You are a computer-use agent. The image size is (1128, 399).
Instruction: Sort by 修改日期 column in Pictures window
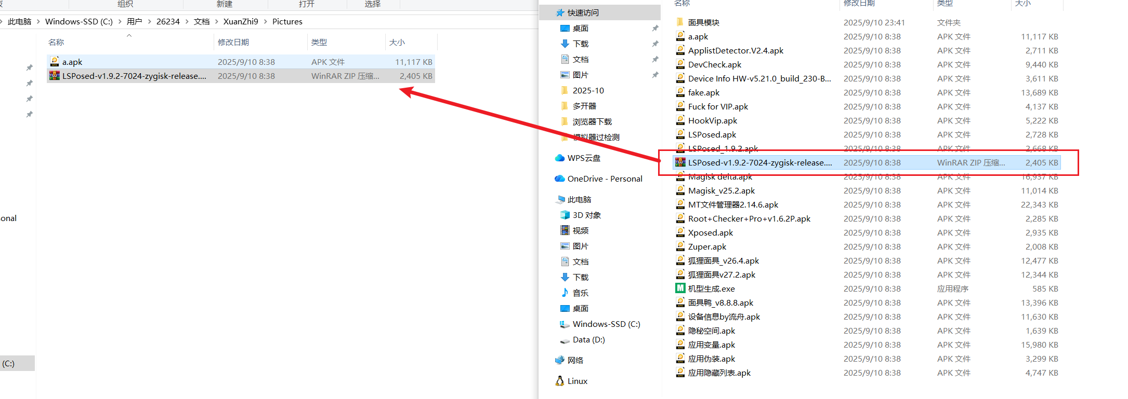click(x=233, y=43)
